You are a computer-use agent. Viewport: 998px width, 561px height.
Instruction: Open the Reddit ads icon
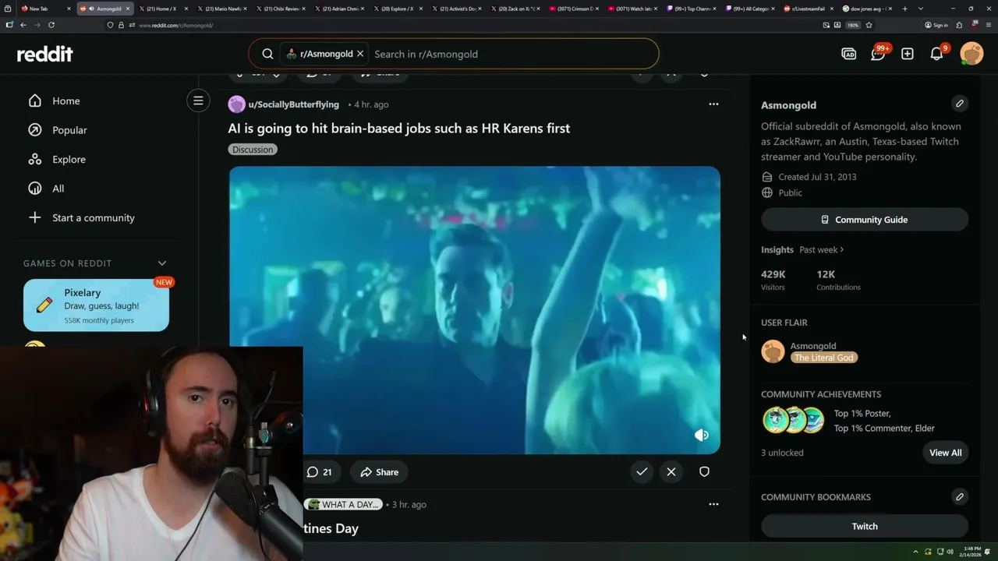849,54
